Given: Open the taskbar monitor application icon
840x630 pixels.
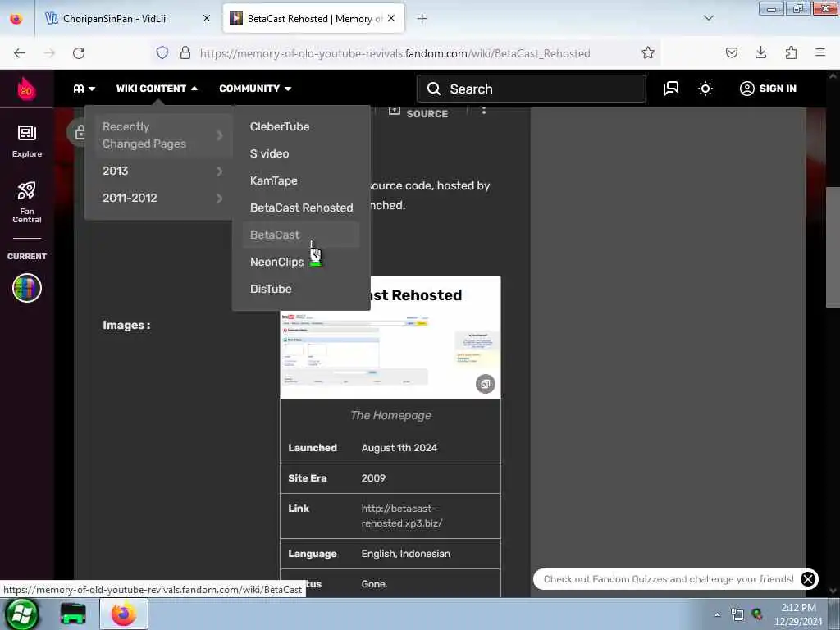Looking at the screenshot, I should coord(73,614).
